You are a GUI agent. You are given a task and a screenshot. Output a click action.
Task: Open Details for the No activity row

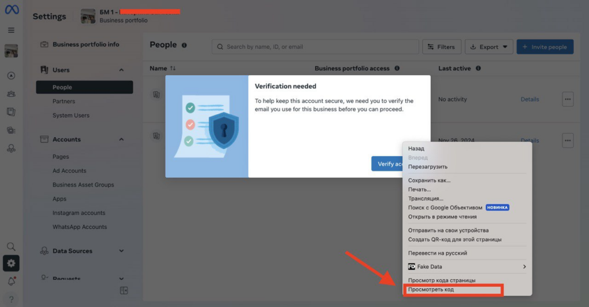530,99
